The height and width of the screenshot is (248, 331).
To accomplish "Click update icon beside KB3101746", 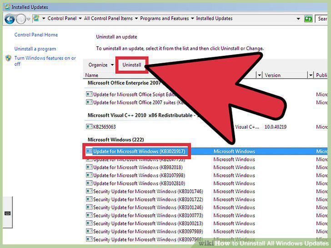I will (x=89, y=191).
